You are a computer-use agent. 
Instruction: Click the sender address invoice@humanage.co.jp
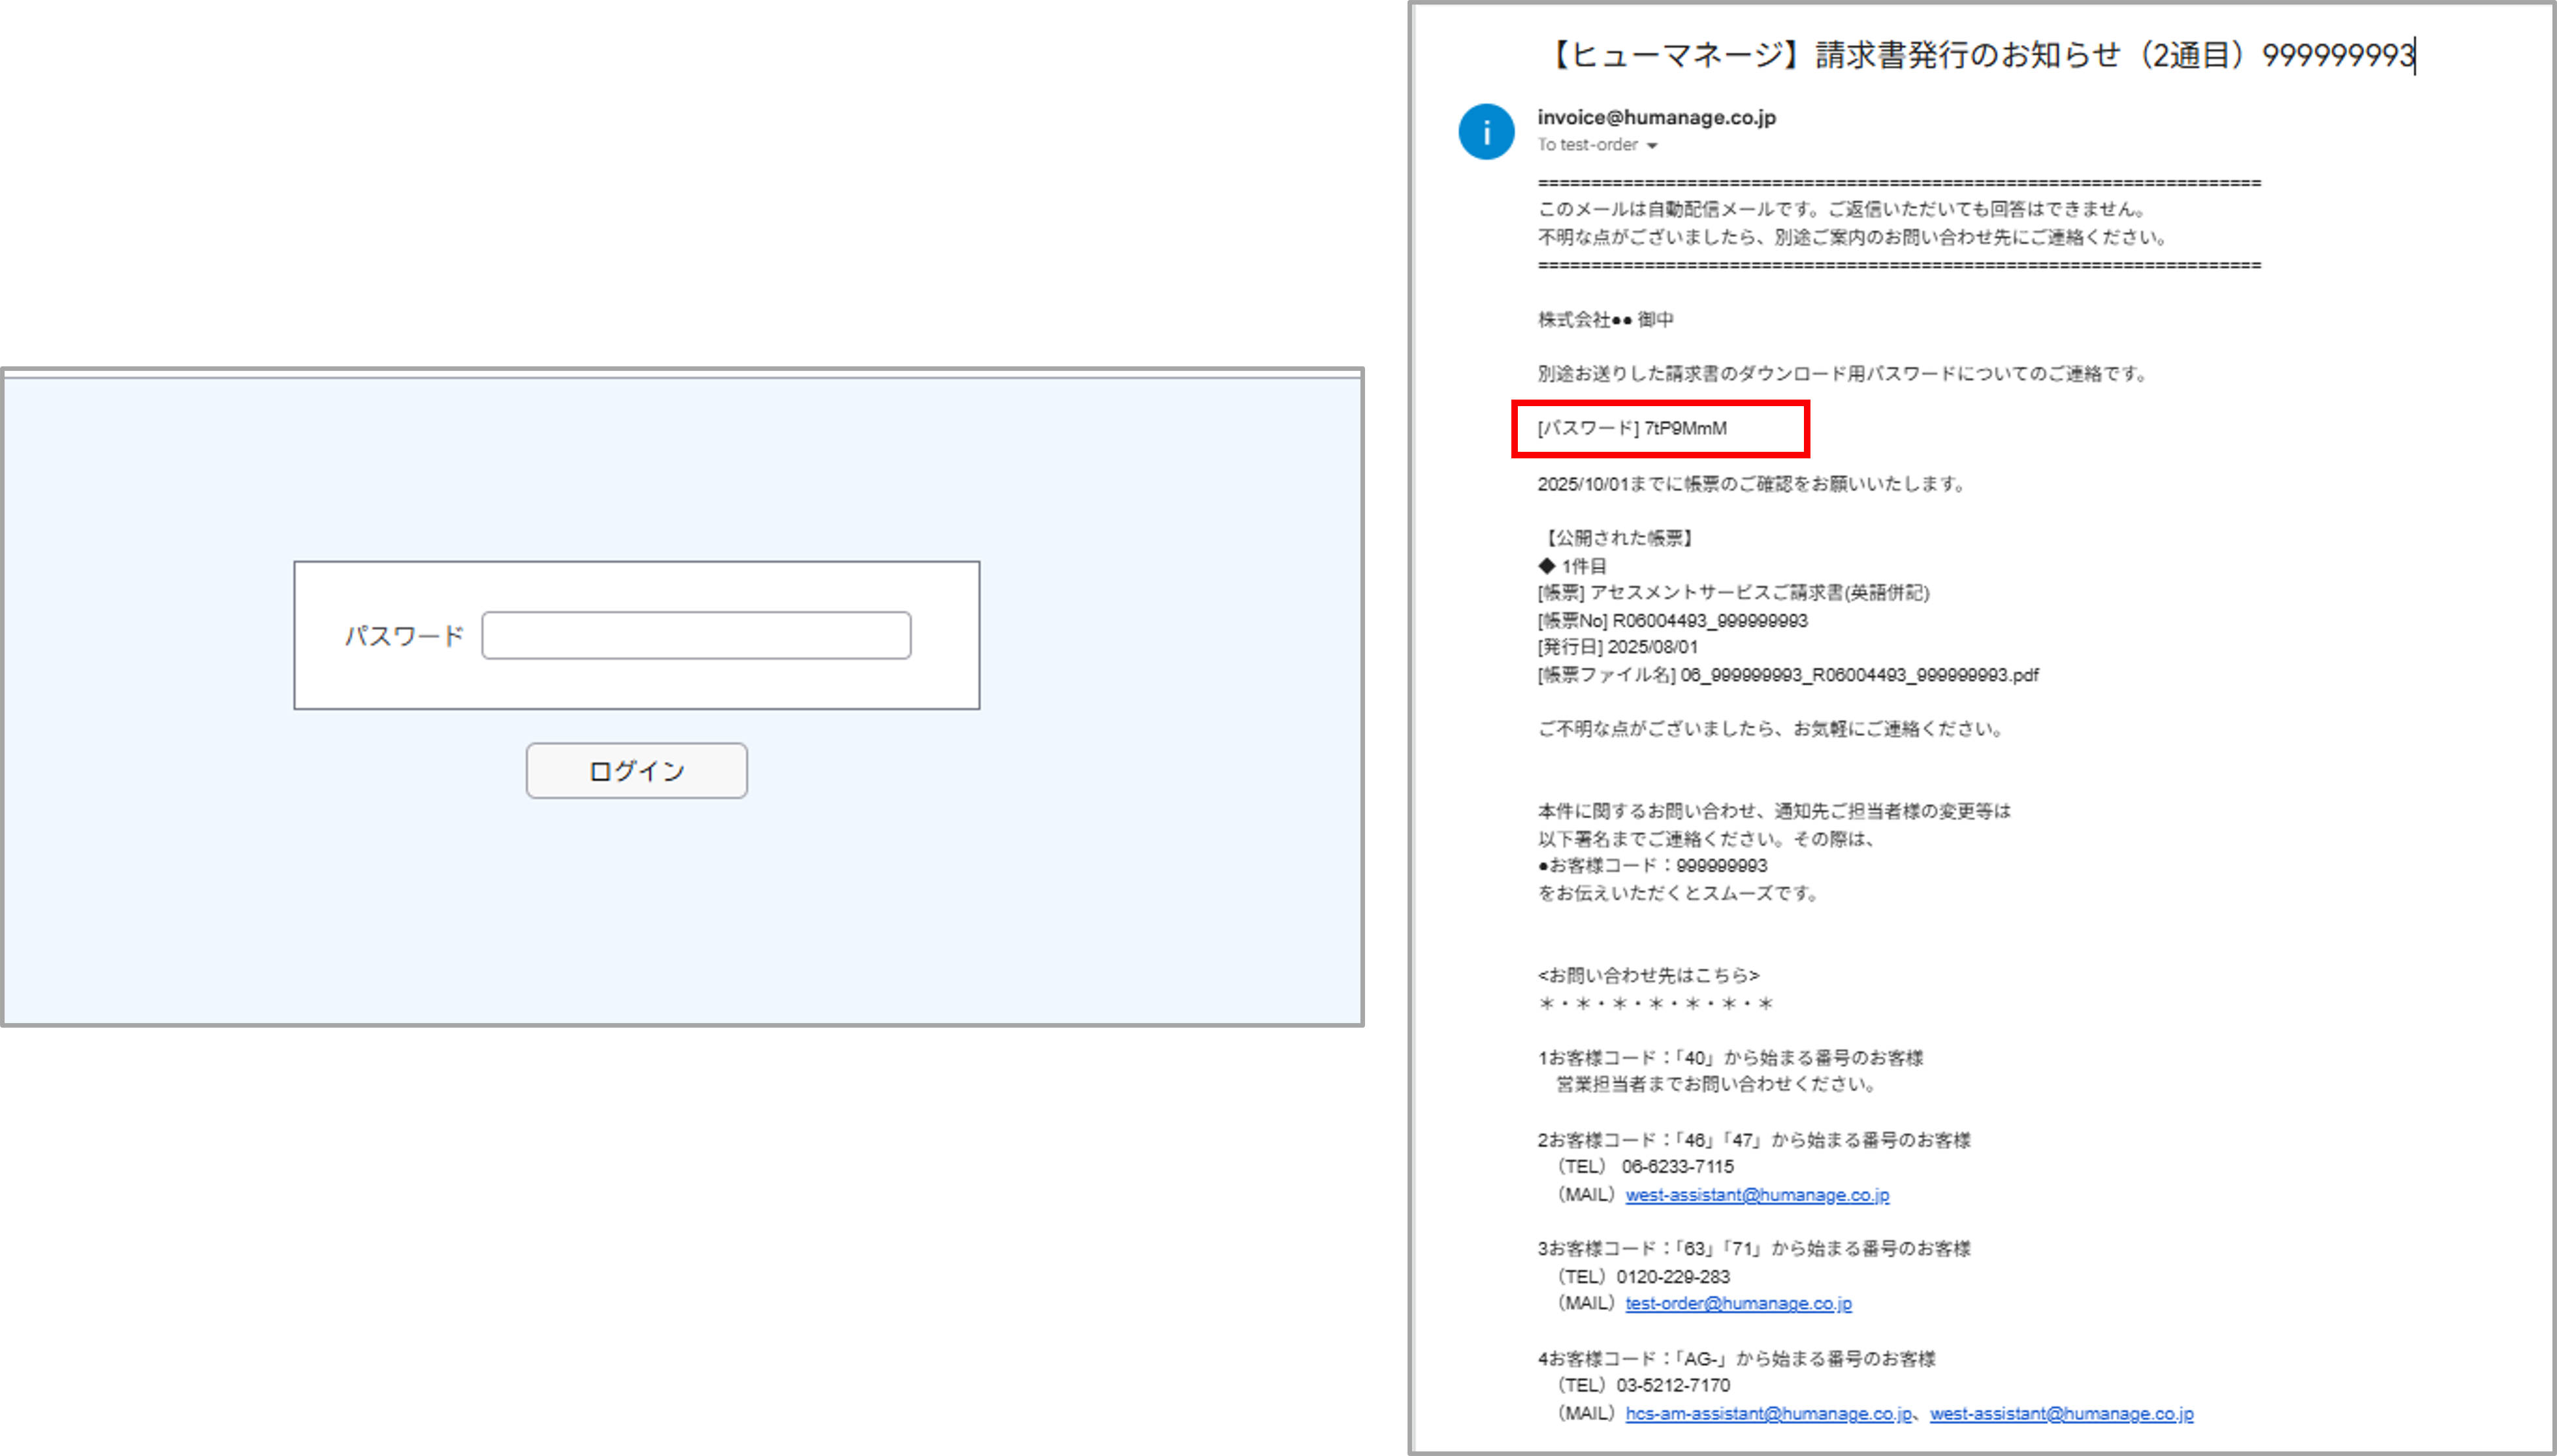pos(1656,118)
